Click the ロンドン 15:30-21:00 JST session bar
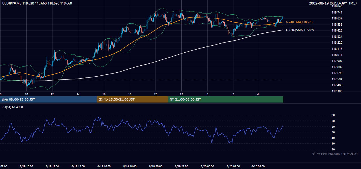The height and width of the screenshot is (169, 361). [x=132, y=99]
